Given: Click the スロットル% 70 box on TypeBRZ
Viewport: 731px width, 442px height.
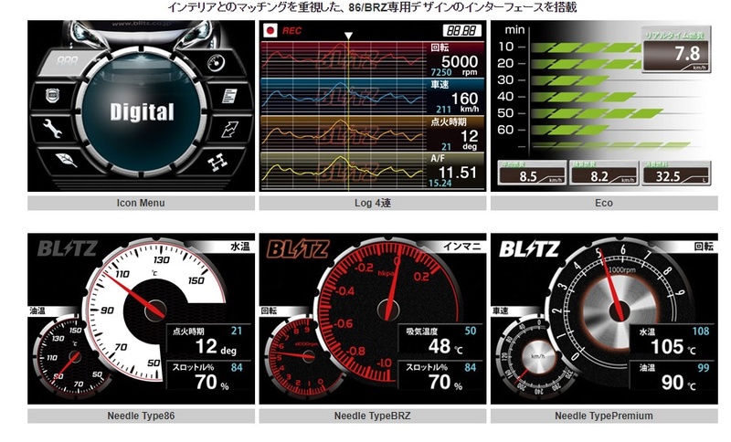Looking at the screenshot, I should point(440,375).
